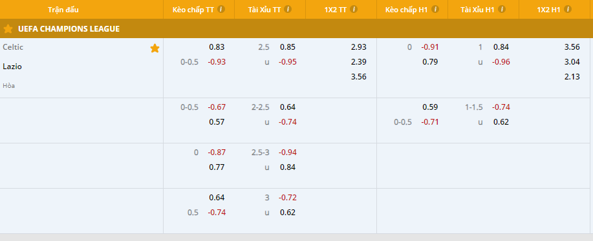Click info icon beside 1X2 TT
The height and width of the screenshot is (241, 593).
click(x=354, y=9)
